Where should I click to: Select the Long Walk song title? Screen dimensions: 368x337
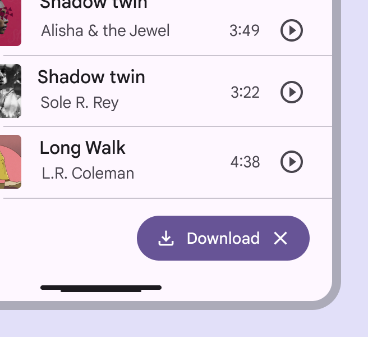(x=82, y=148)
